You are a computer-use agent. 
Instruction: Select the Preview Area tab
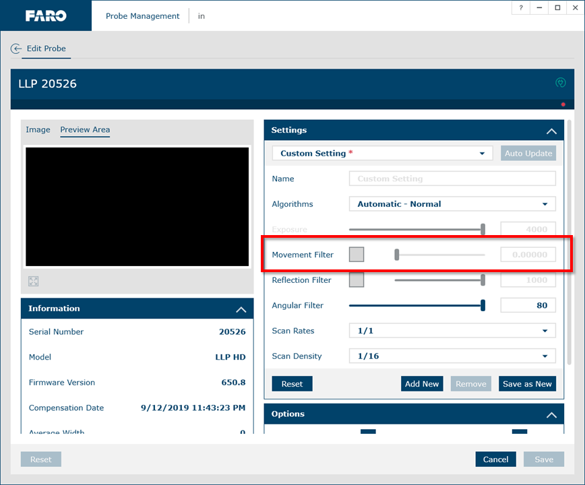(85, 130)
